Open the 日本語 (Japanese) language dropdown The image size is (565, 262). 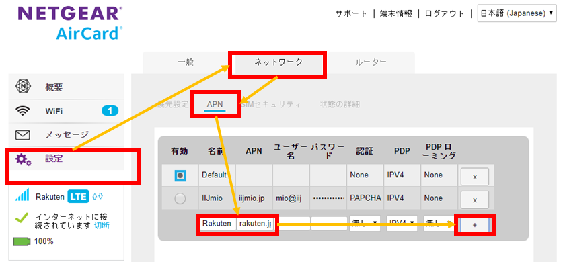(x=517, y=13)
